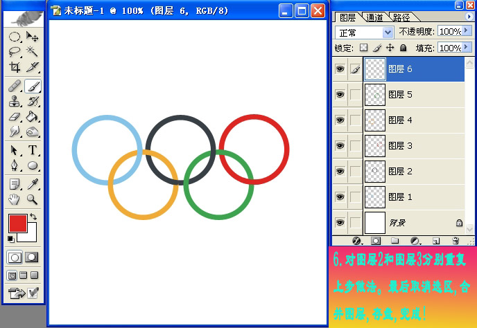Viewport: 477px width, 328px height.
Task: Select the 背景 layer
Action: (x=414, y=223)
